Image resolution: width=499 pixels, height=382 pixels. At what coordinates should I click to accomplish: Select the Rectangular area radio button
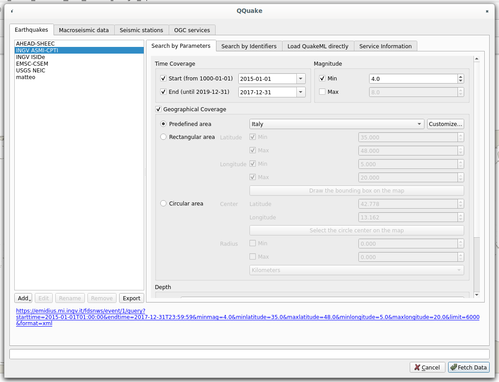[x=163, y=137]
